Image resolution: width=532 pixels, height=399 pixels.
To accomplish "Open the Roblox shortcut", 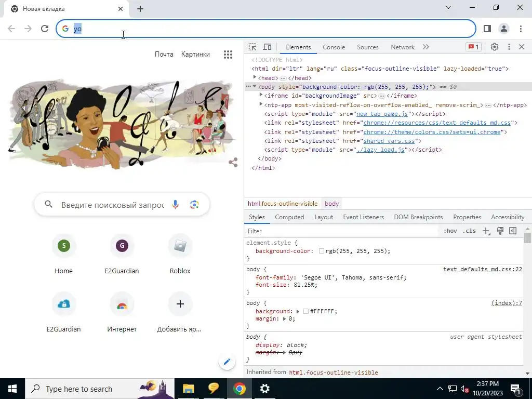I will pyautogui.click(x=180, y=254).
